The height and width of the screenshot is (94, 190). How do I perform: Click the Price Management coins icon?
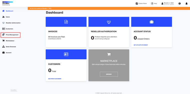pos(3,35)
